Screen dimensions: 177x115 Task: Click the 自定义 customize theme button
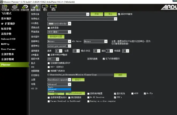78,80
